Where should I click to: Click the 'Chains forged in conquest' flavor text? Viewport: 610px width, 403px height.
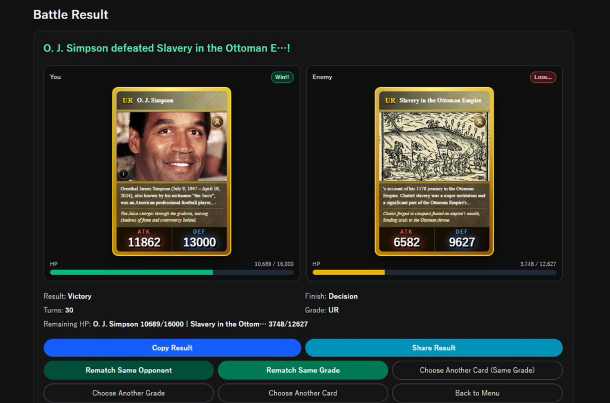coord(431,216)
